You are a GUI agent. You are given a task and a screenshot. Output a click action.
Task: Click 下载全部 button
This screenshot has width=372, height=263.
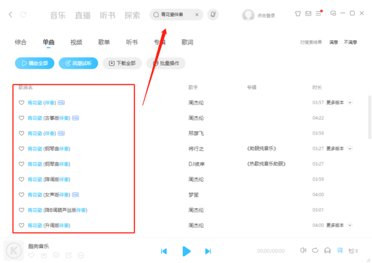(x=122, y=63)
